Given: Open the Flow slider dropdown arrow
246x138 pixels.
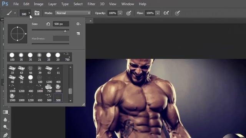Looking at the screenshot, I should tap(158, 13).
